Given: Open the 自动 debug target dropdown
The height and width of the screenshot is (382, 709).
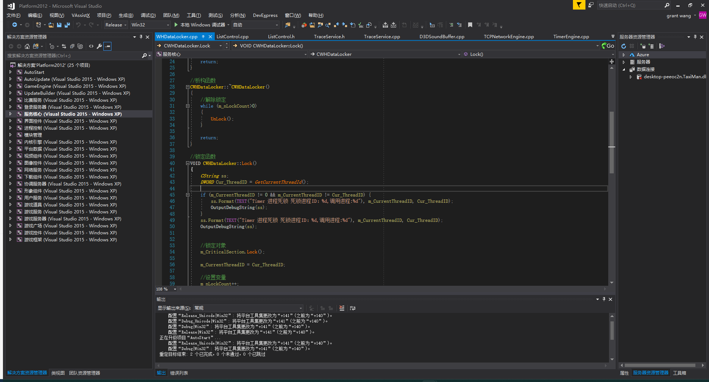Looking at the screenshot, I should (256, 25).
